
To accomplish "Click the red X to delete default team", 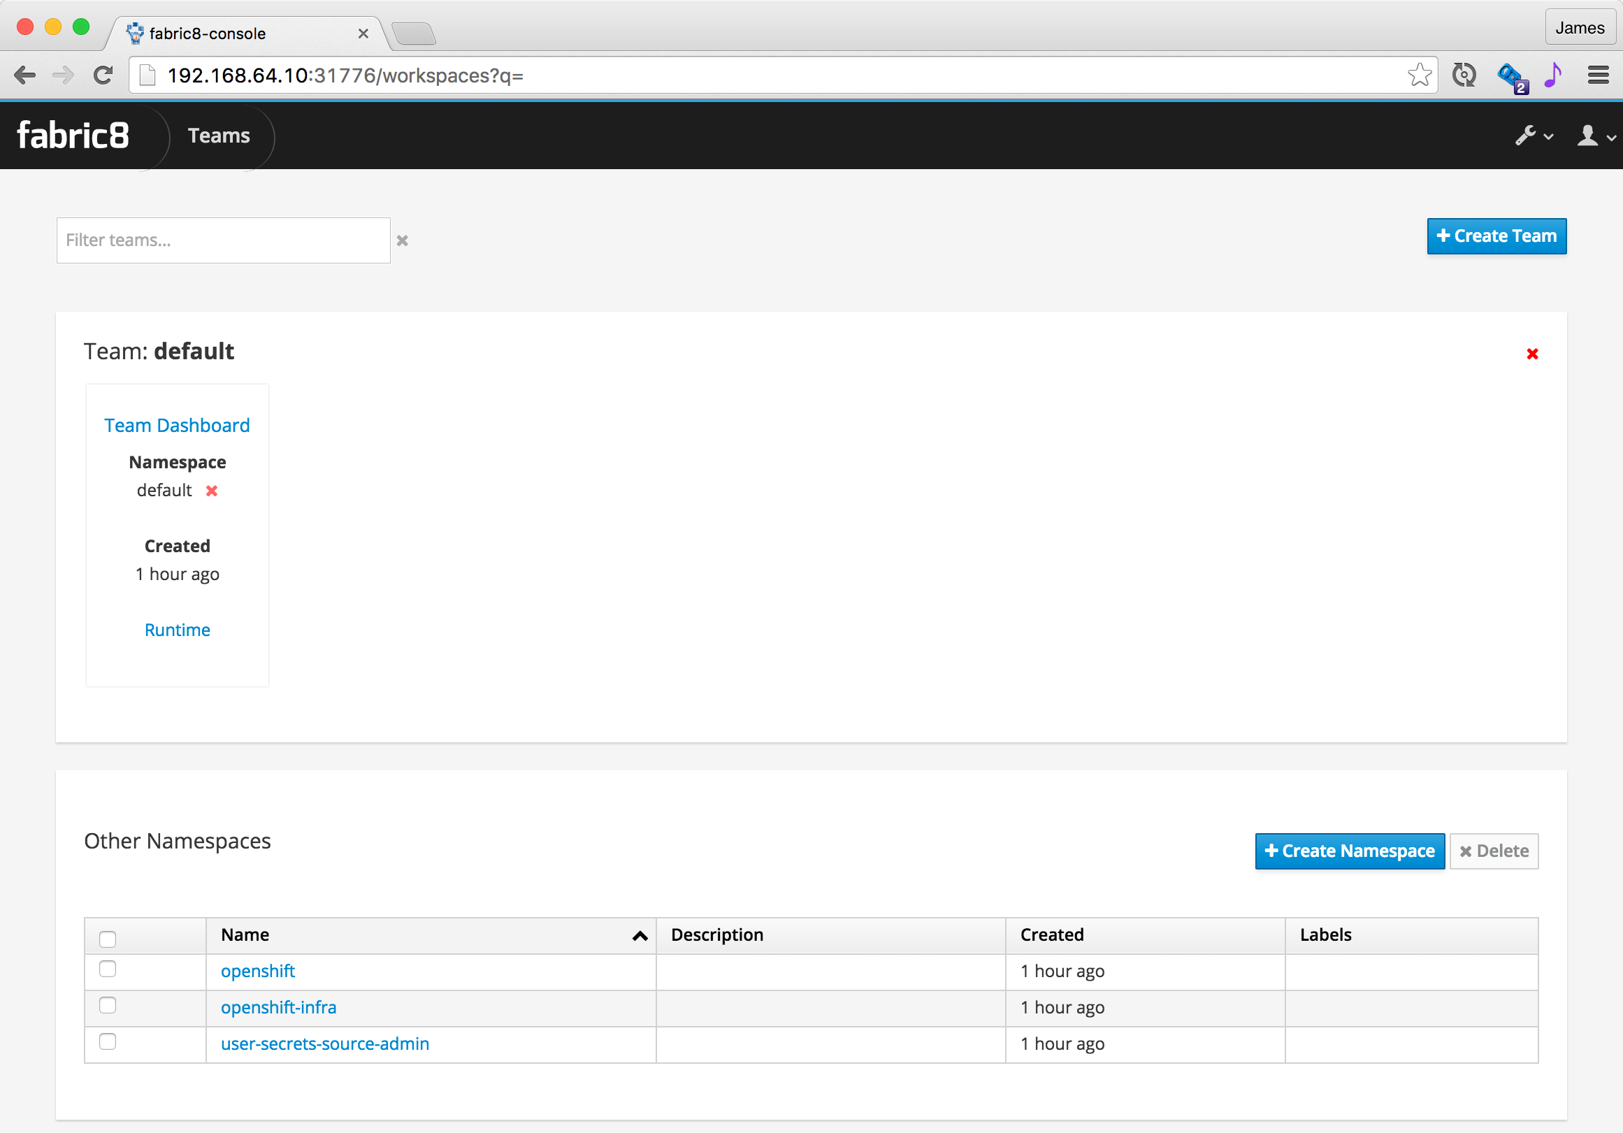I will pos(1532,354).
